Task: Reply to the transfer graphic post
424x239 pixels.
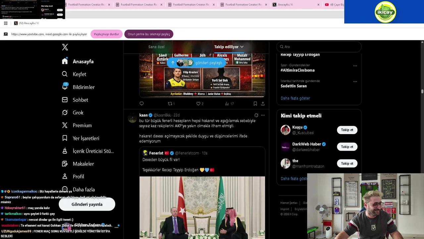Action: point(141,104)
